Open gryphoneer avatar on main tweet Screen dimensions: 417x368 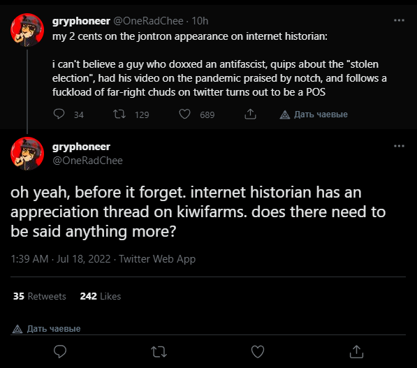point(27,154)
